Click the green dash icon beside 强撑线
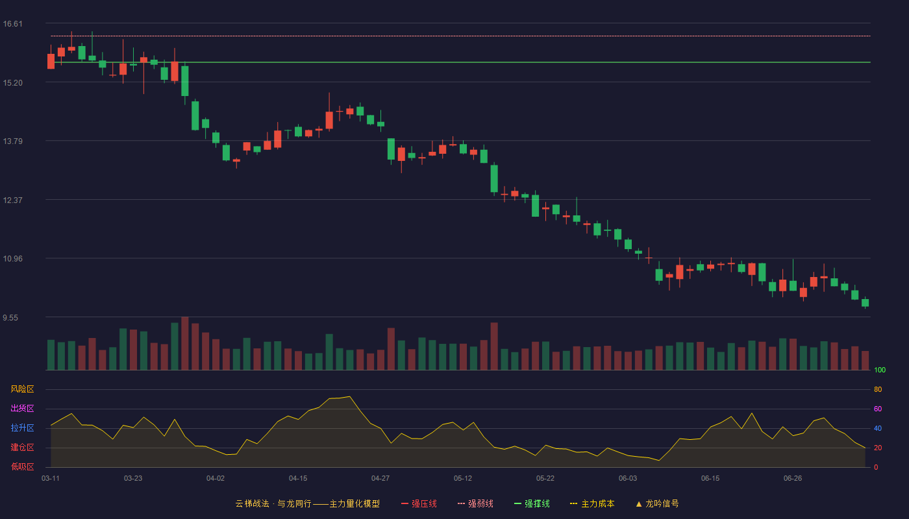Viewport: 909px width, 519px height. pyautogui.click(x=517, y=503)
